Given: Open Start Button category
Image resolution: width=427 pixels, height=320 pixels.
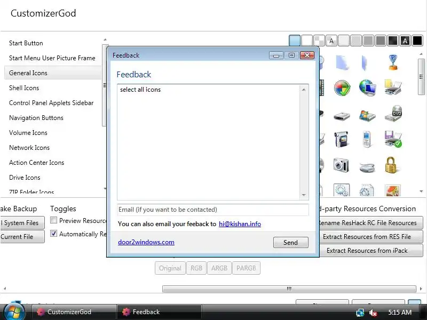Looking at the screenshot, I should (x=26, y=43).
